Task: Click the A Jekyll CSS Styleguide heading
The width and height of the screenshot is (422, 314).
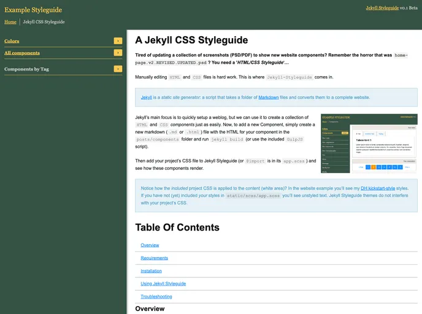Action: point(191,40)
